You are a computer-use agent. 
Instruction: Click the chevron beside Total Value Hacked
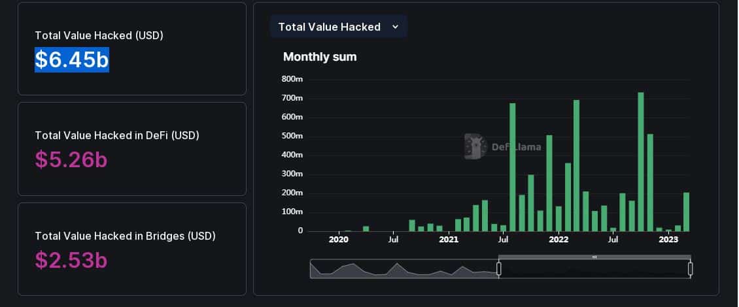(395, 27)
